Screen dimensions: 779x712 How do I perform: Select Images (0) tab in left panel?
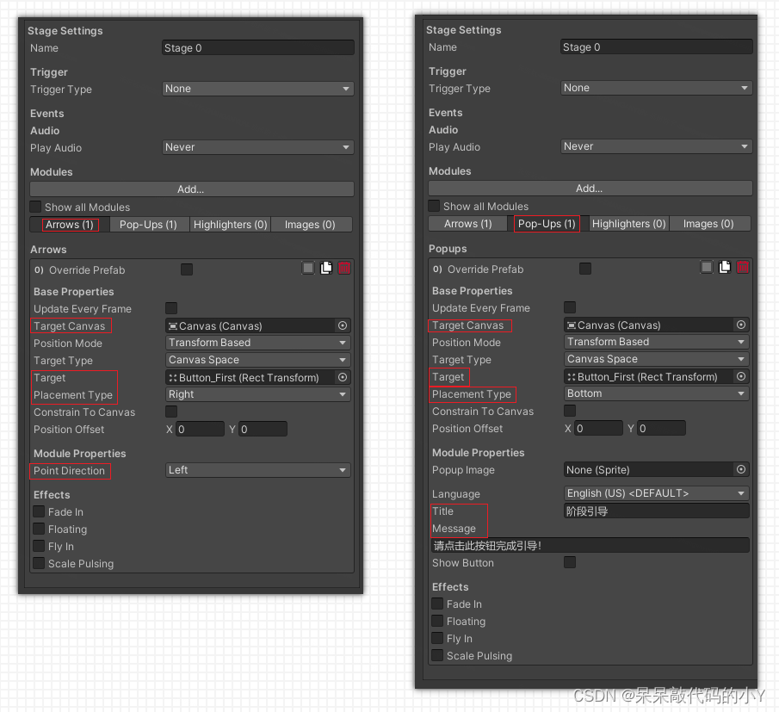click(x=311, y=225)
